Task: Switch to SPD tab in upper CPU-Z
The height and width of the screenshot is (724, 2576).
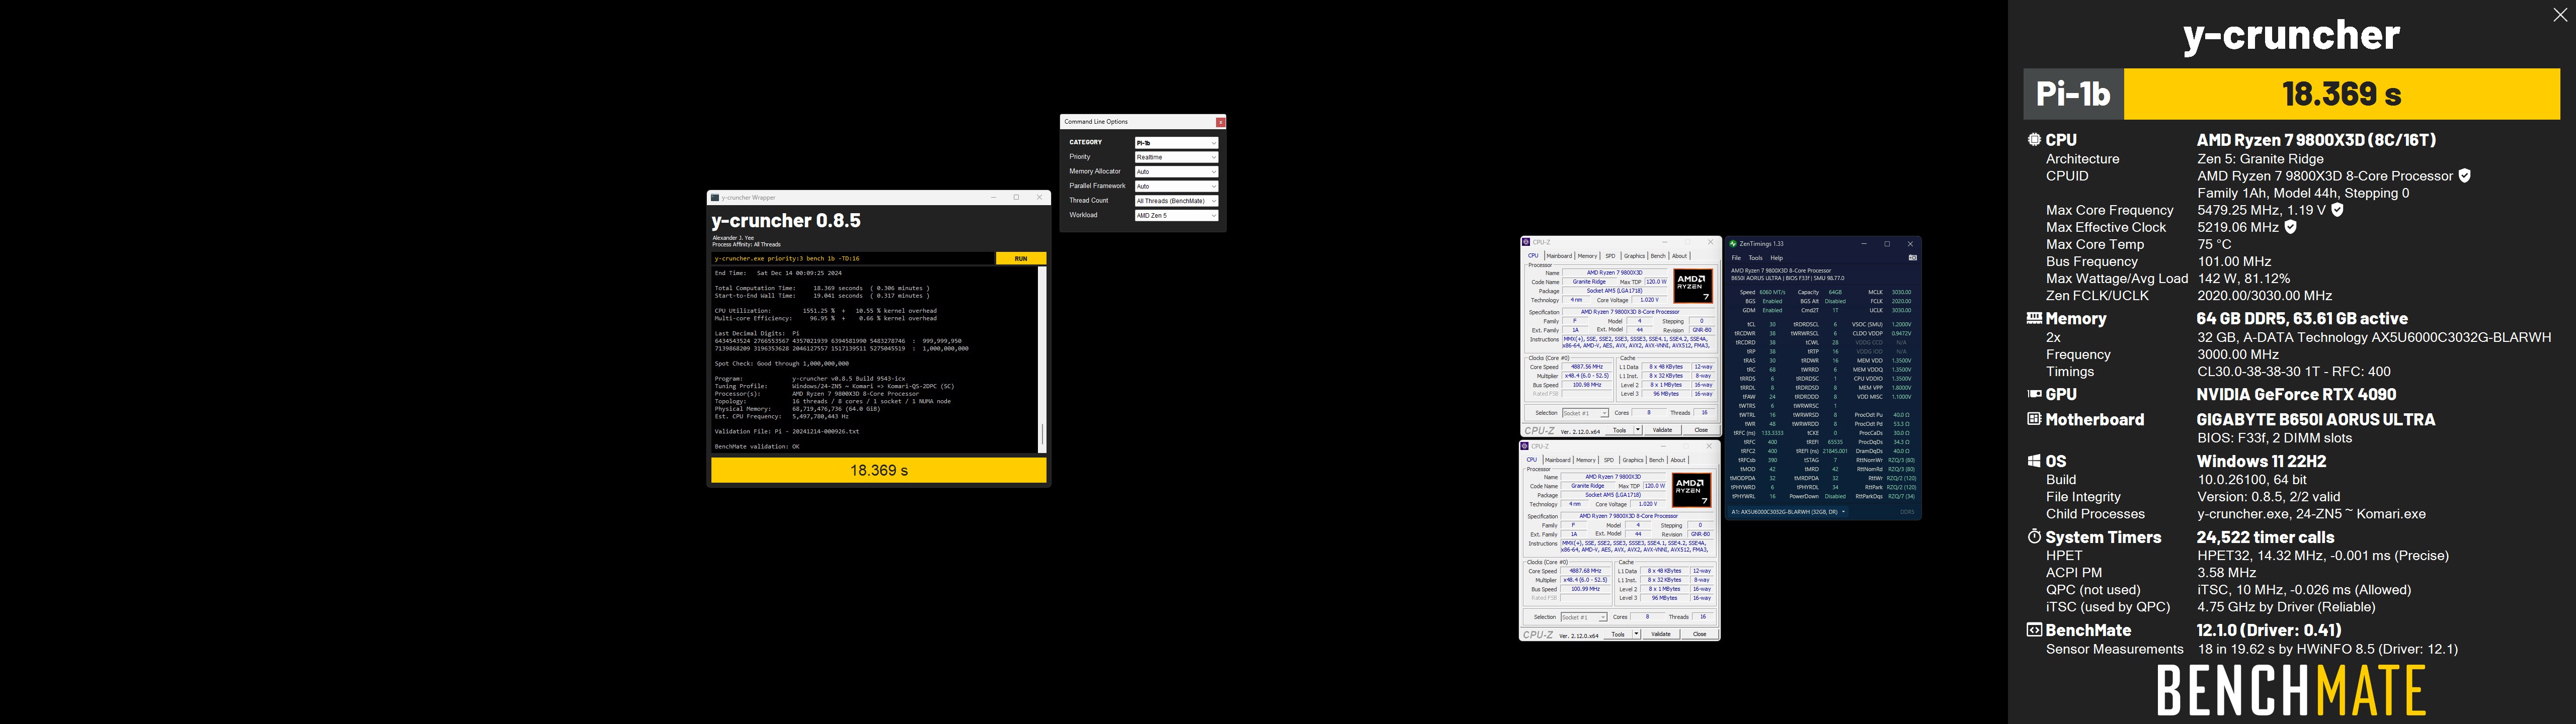Action: (1611, 256)
